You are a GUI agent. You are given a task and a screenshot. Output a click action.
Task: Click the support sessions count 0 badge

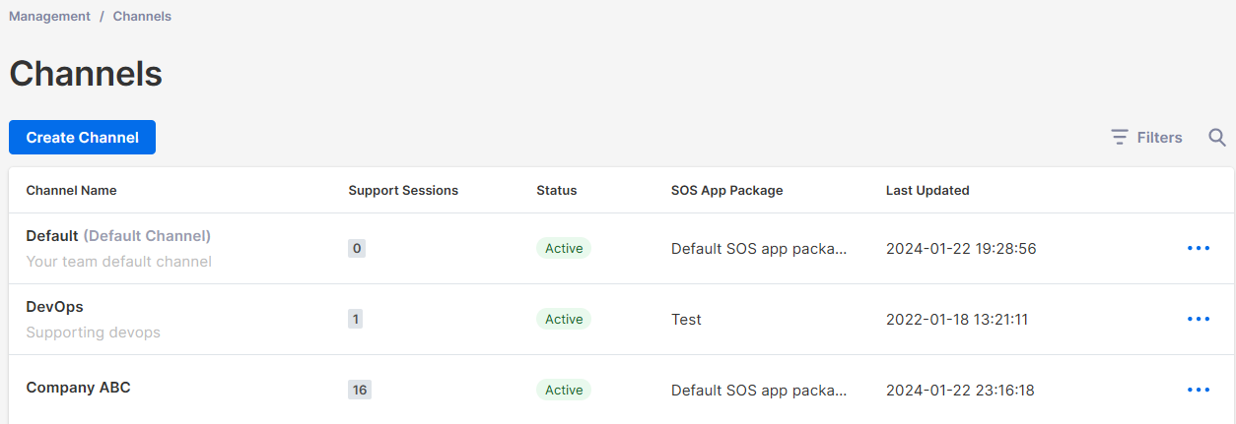(x=357, y=249)
